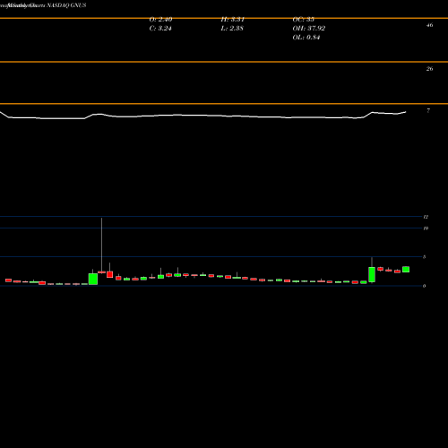The height and width of the screenshot is (448, 448).
Task: Click the "OC: 35" reading
Action: coord(304,20)
